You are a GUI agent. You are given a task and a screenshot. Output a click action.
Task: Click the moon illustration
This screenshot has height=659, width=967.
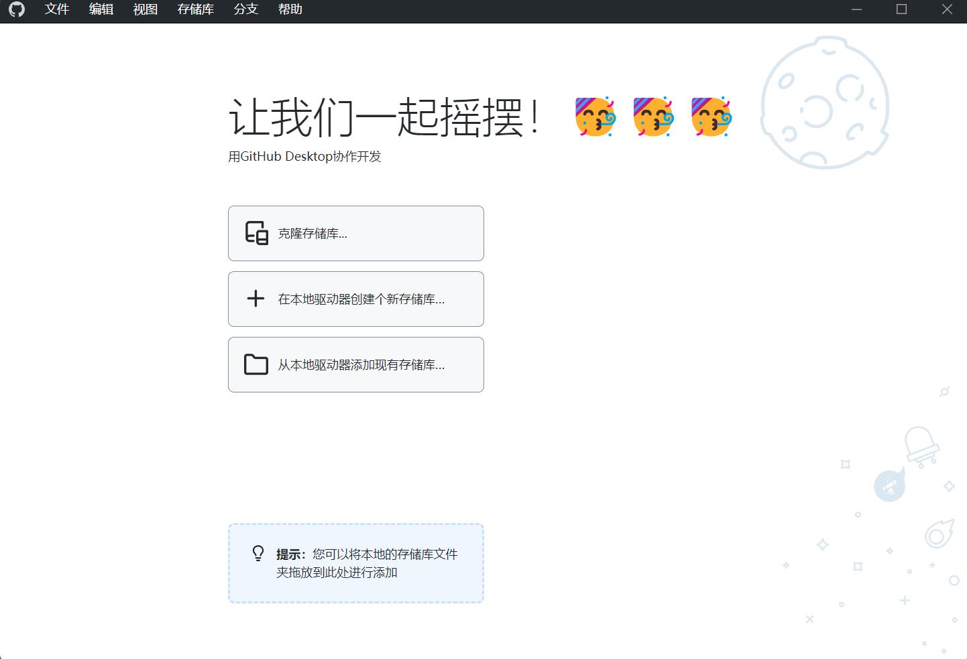824,102
